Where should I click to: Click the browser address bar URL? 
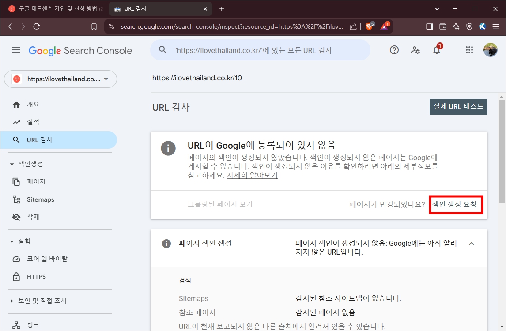tap(232, 26)
